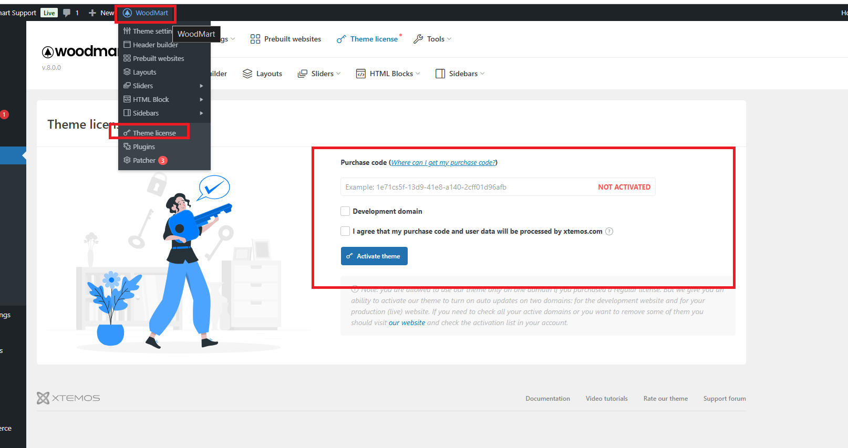Click the red notification badge in left sidebar

(4, 114)
